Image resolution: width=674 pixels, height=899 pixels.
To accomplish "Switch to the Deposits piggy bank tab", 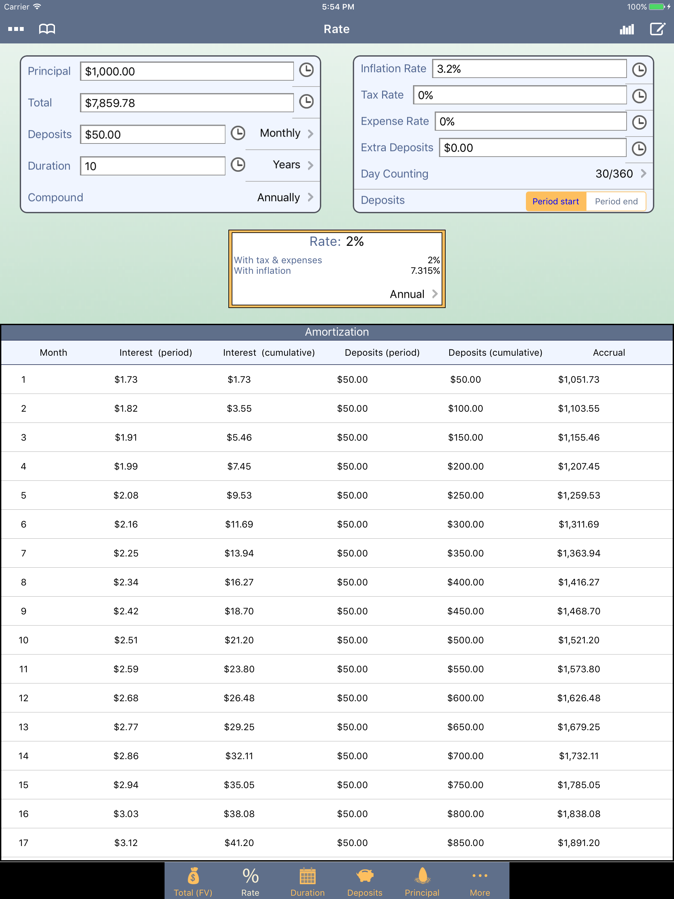I will (365, 881).
